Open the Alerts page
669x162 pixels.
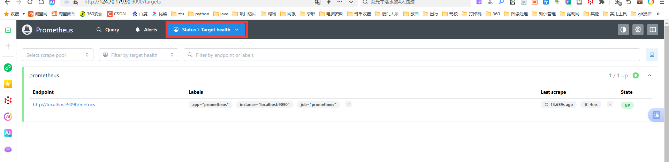146,30
